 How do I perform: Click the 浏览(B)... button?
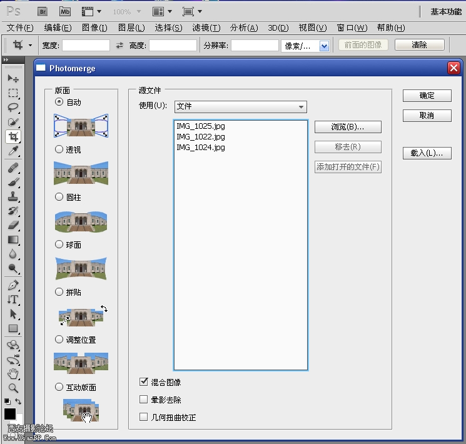(x=348, y=127)
